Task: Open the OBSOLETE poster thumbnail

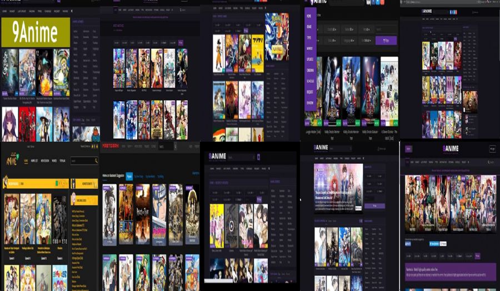Action: [x=59, y=219]
